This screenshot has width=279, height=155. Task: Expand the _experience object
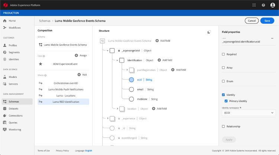[108, 118]
